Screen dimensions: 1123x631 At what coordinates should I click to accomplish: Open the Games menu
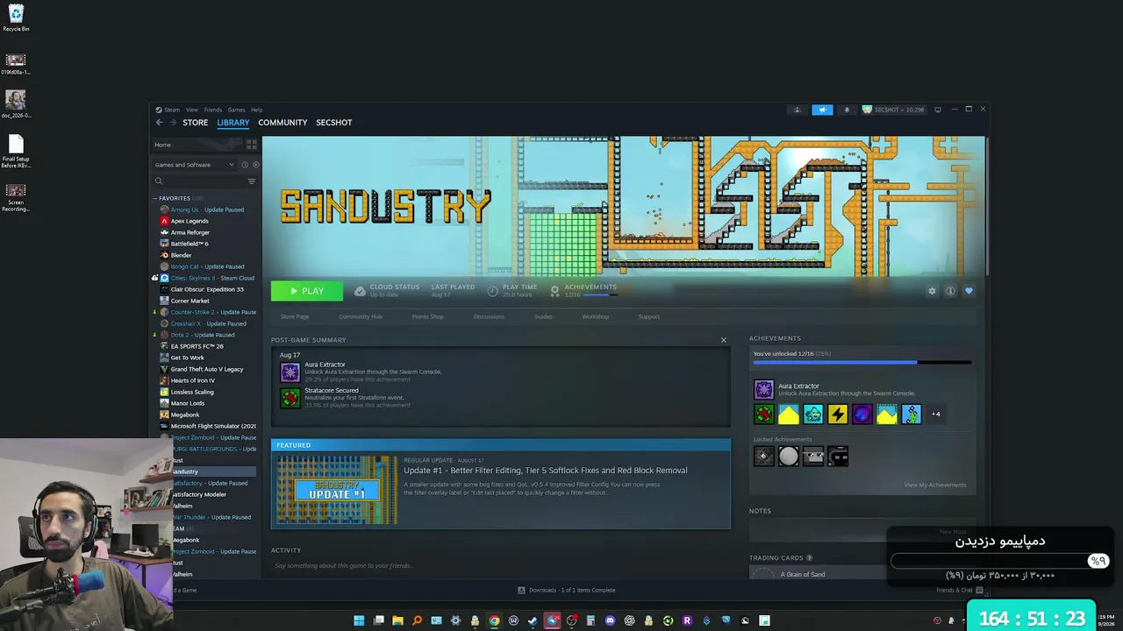tap(236, 110)
